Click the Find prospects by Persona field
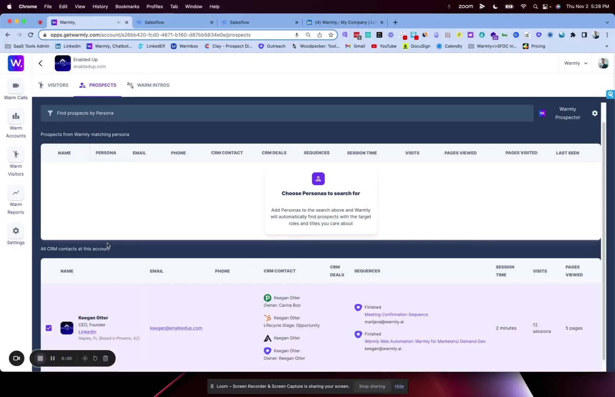 pyautogui.click(x=287, y=113)
